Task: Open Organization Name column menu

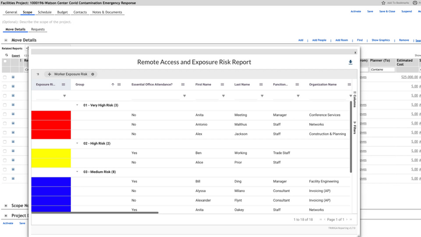Action: tap(349, 84)
